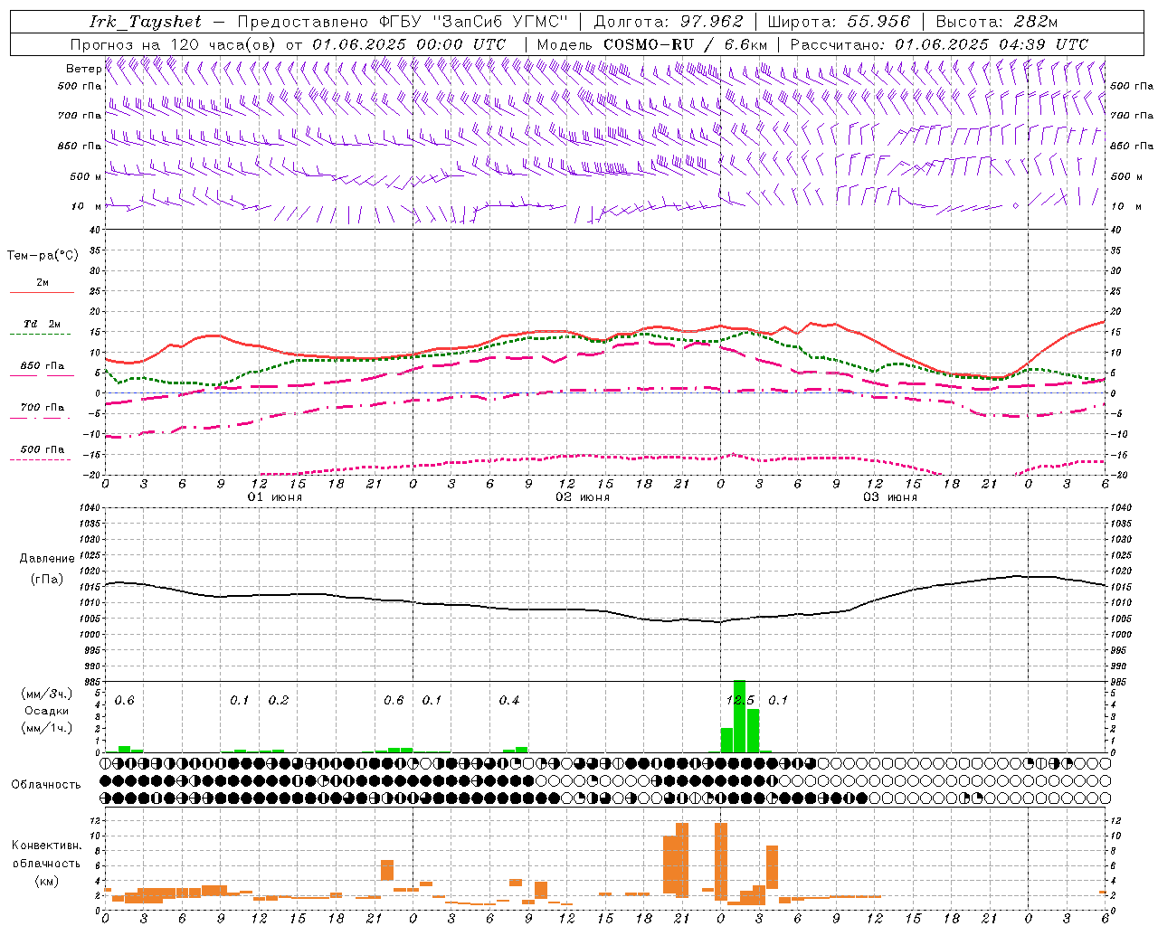Select the date label "02 июня"
Screen dimensions: 1158x926
pyautogui.click(x=584, y=497)
